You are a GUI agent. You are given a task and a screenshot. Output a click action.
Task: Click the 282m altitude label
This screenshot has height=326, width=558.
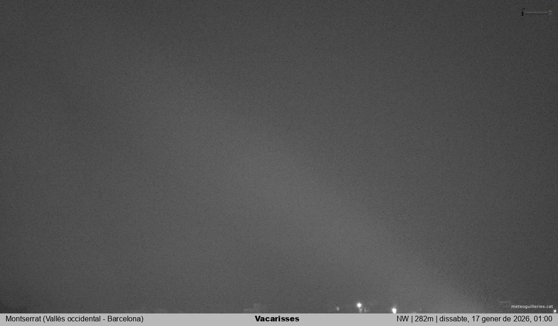(x=424, y=319)
